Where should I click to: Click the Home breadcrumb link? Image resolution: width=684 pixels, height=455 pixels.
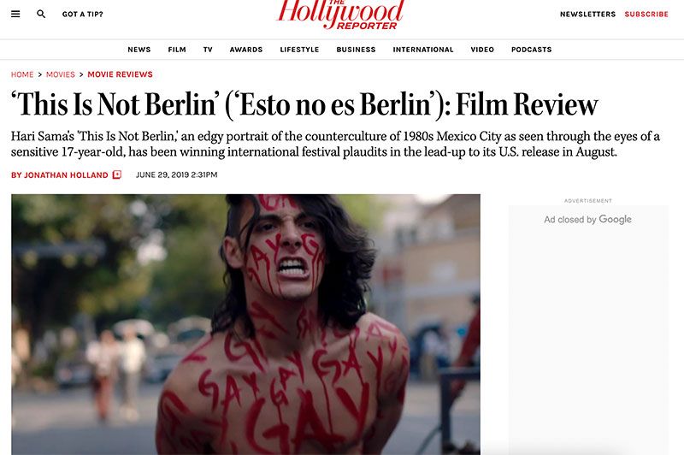coord(22,74)
